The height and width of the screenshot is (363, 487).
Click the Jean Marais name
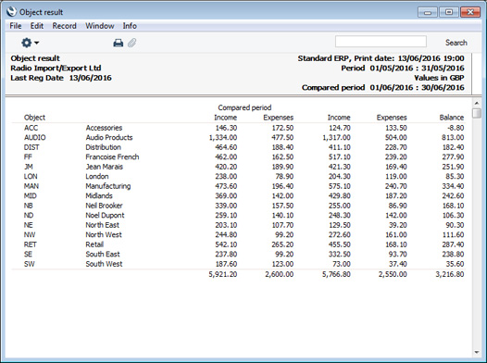(105, 167)
